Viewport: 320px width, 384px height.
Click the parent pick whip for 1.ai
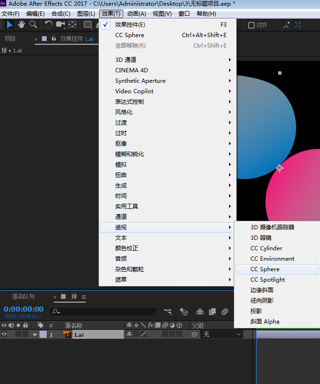(x=194, y=335)
